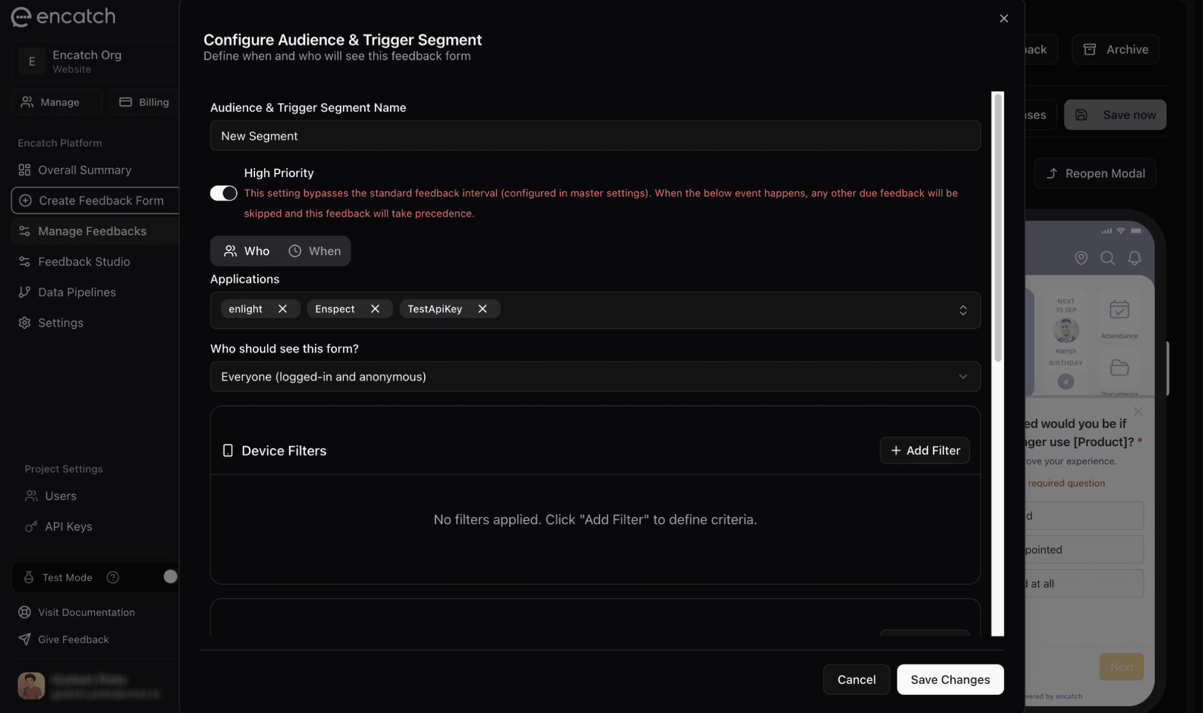Click Add Filter in Device Filters
1203x713 pixels.
pyautogui.click(x=925, y=450)
